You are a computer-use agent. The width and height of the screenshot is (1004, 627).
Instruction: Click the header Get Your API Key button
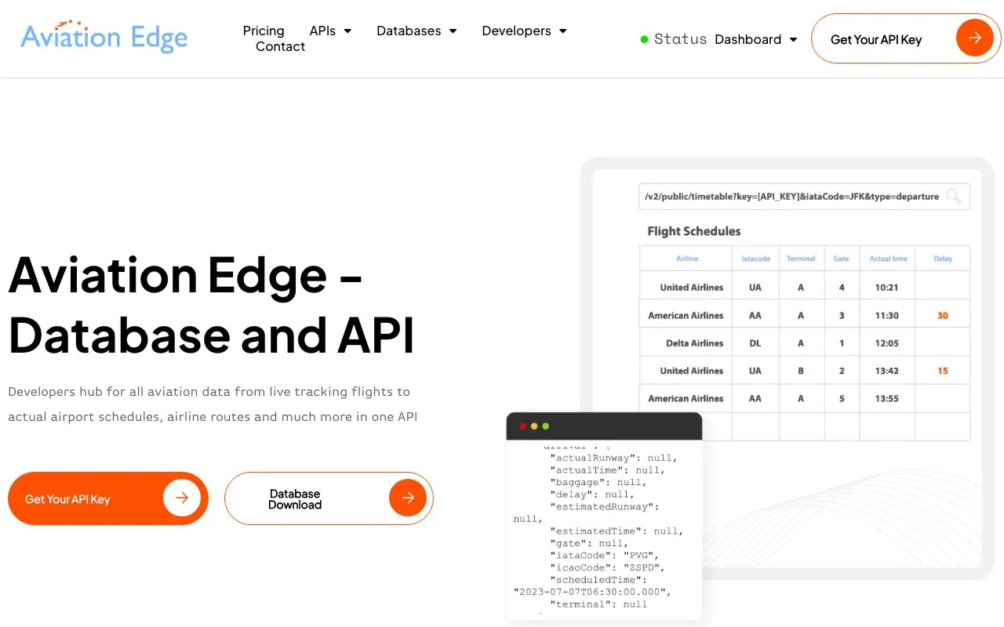(x=906, y=38)
